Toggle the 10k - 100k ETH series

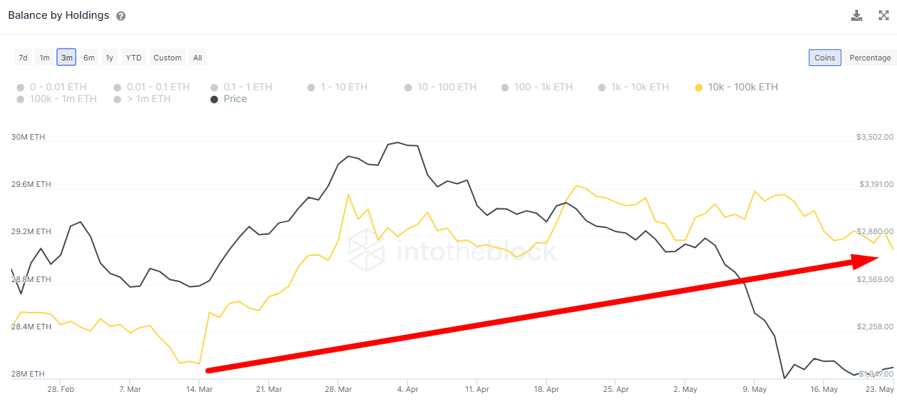743,87
